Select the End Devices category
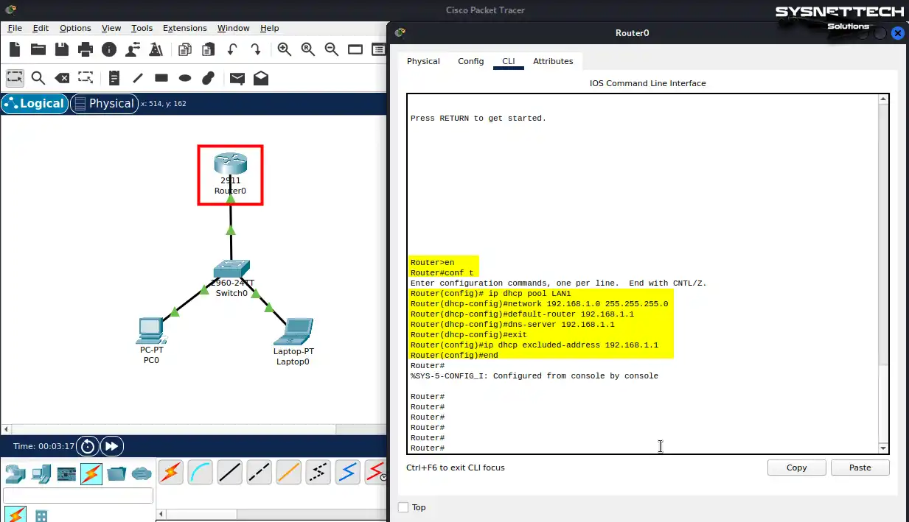This screenshot has height=522, width=909. pos(41,473)
